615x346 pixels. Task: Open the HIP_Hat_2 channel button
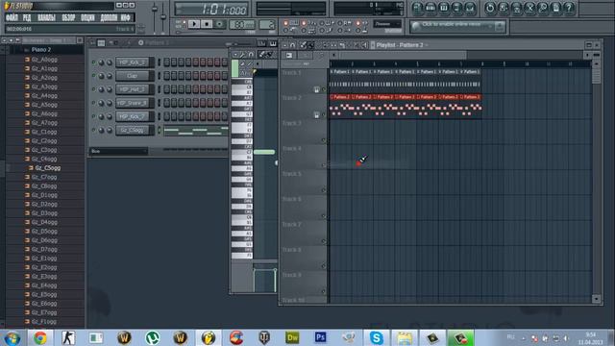[x=133, y=89]
